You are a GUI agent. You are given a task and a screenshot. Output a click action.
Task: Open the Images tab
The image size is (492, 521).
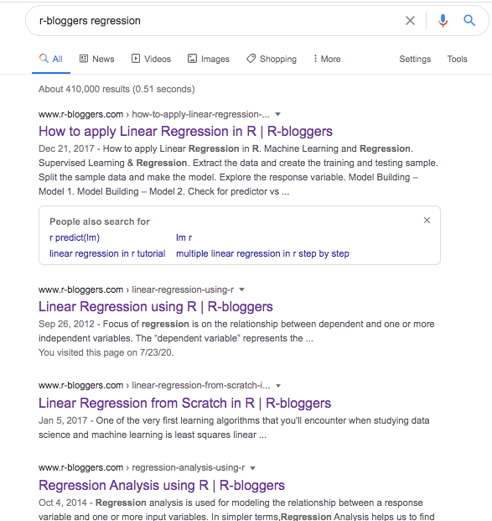[209, 59]
